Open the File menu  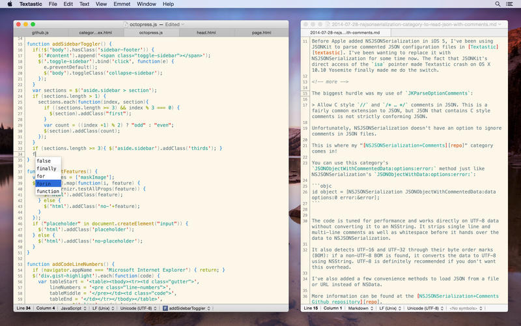53,4
